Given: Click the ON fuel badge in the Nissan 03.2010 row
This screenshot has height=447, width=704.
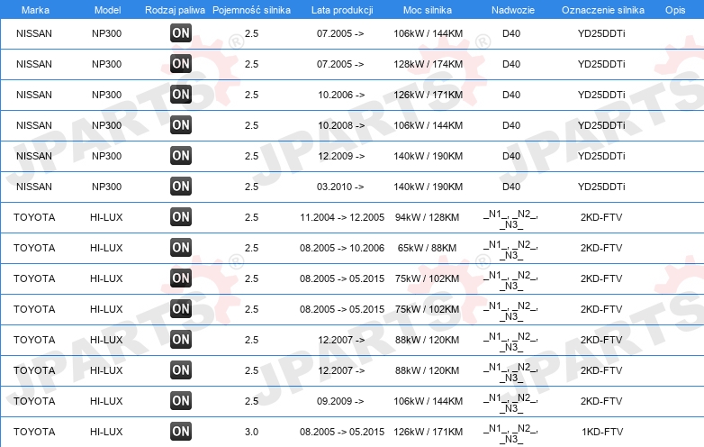Looking at the screenshot, I should click(181, 187).
